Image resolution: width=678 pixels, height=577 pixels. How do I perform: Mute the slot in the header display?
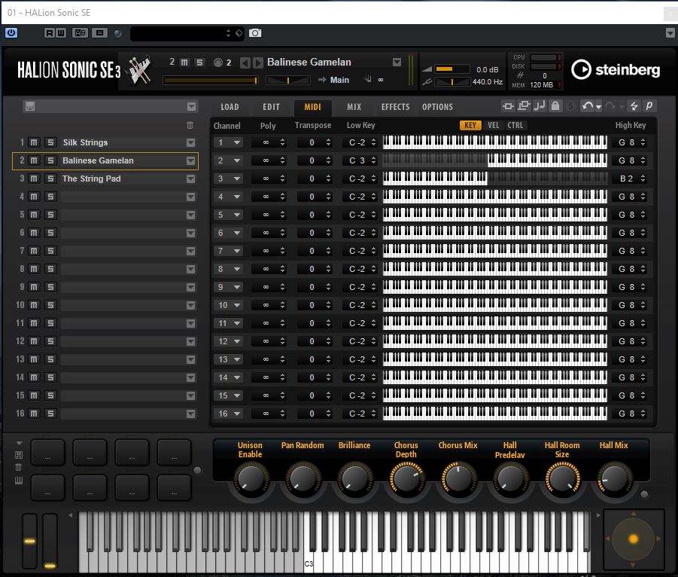(184, 63)
